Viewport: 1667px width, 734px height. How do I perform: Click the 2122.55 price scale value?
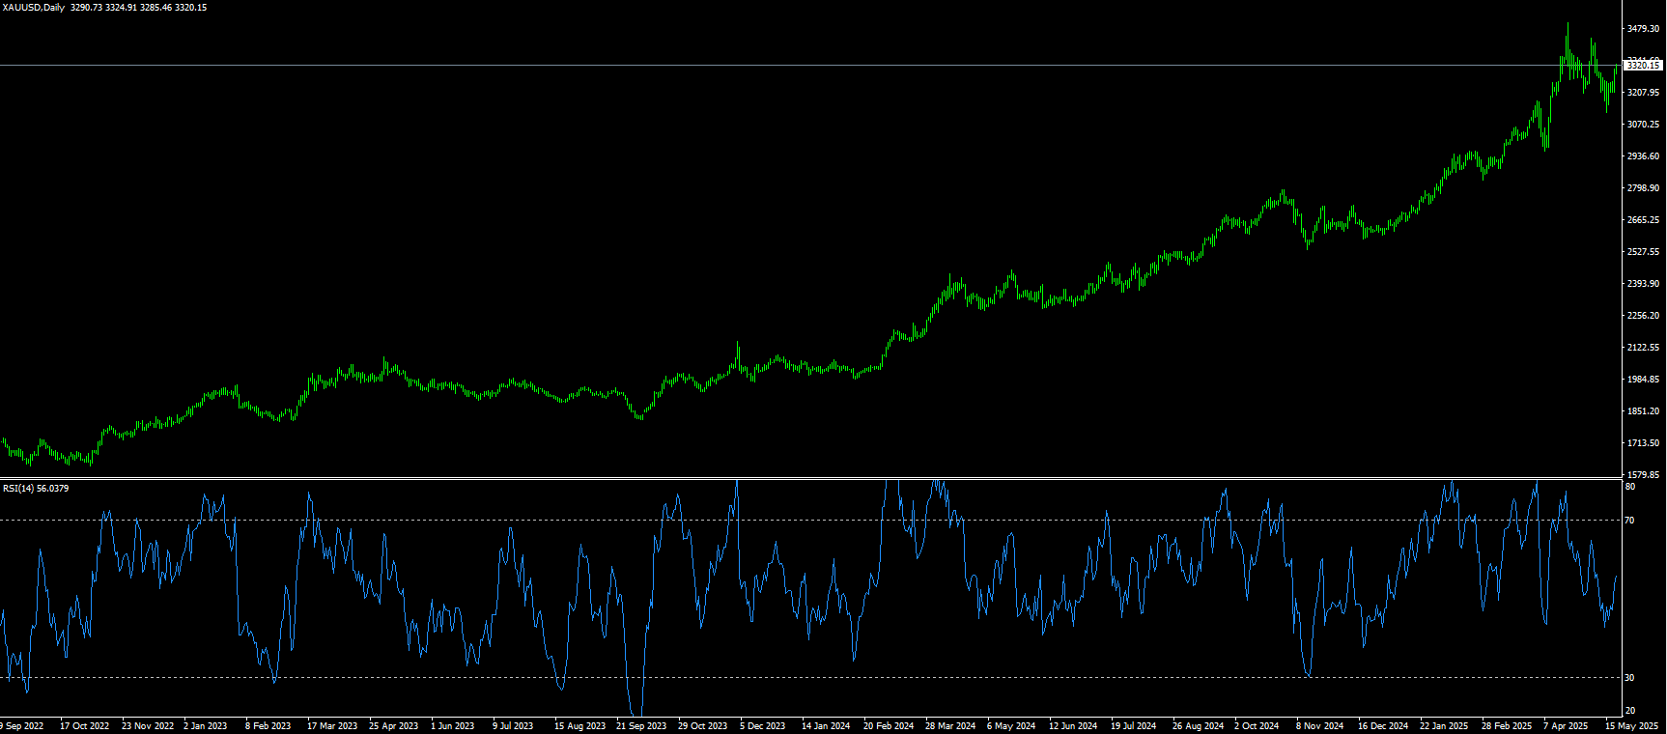point(1643,348)
